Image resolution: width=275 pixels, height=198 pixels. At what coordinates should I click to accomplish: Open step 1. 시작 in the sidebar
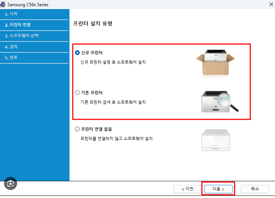pos(34,14)
